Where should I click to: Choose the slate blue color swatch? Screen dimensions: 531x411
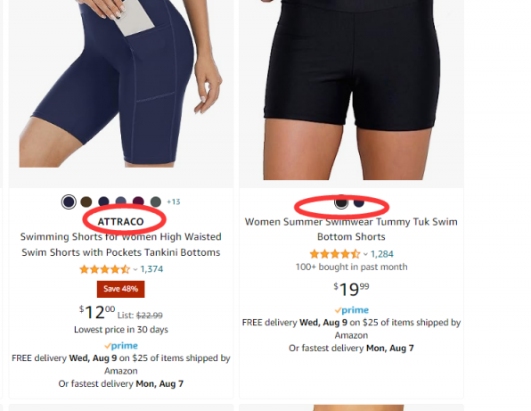click(x=121, y=201)
